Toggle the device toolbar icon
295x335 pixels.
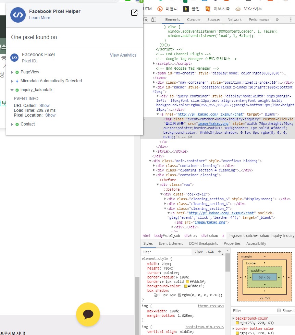click(154, 20)
